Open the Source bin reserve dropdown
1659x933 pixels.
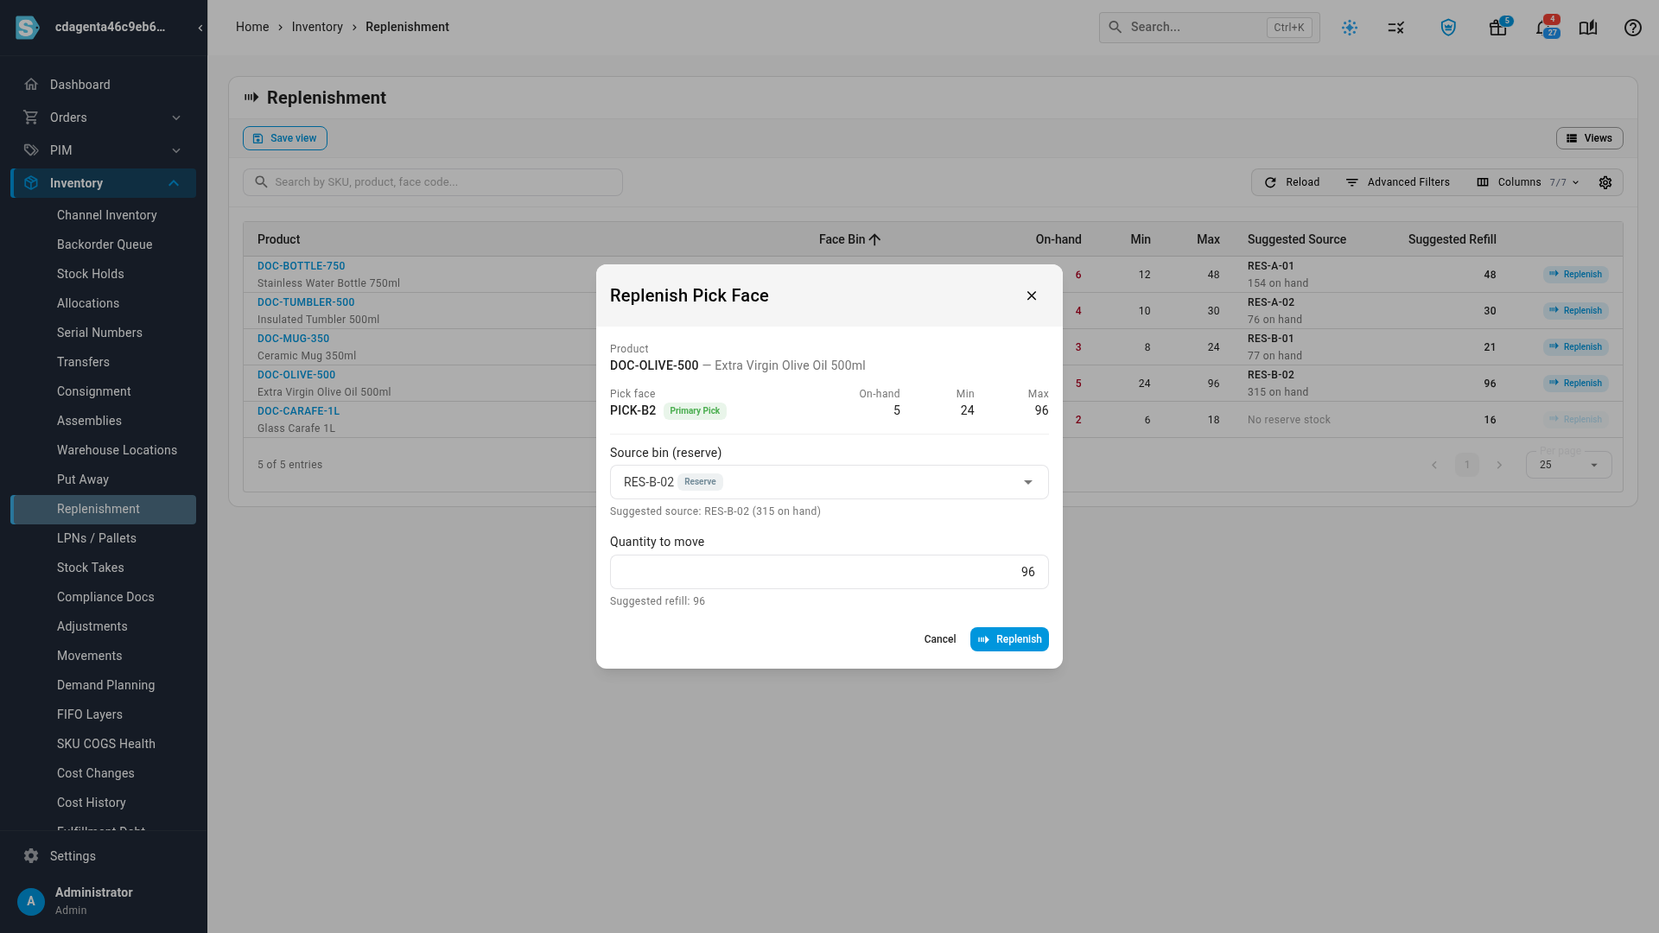829,482
